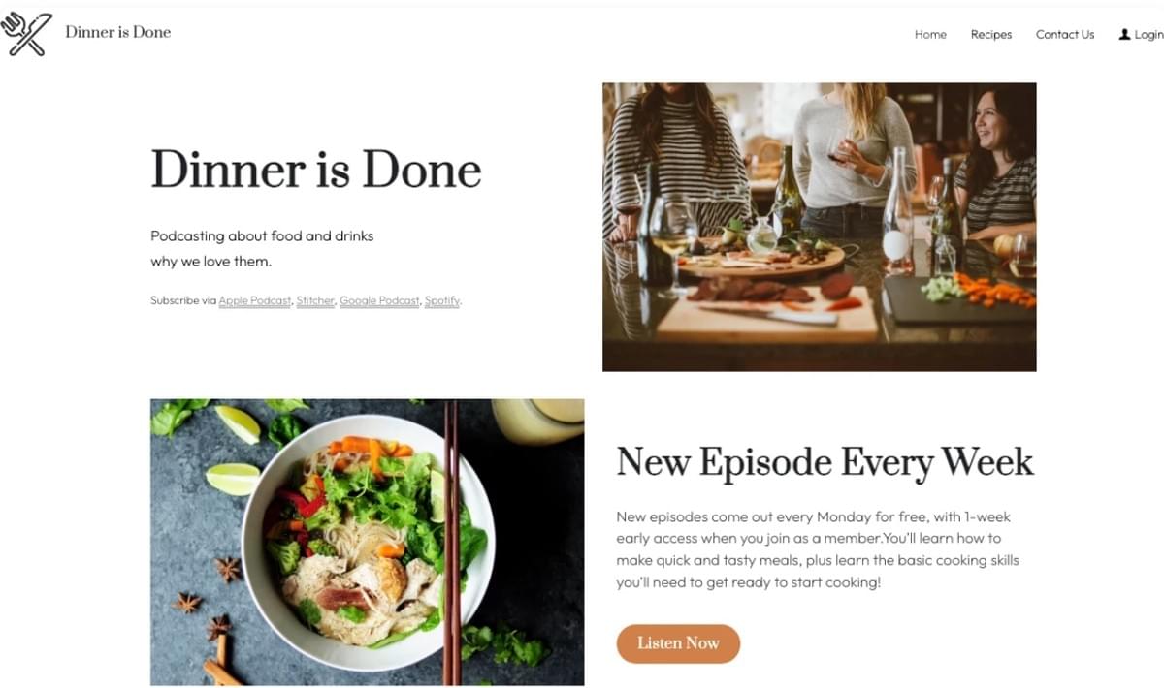Go to the Recipes page
1164x688 pixels.
coord(991,34)
